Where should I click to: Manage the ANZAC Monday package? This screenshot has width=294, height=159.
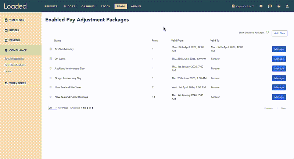279,49
